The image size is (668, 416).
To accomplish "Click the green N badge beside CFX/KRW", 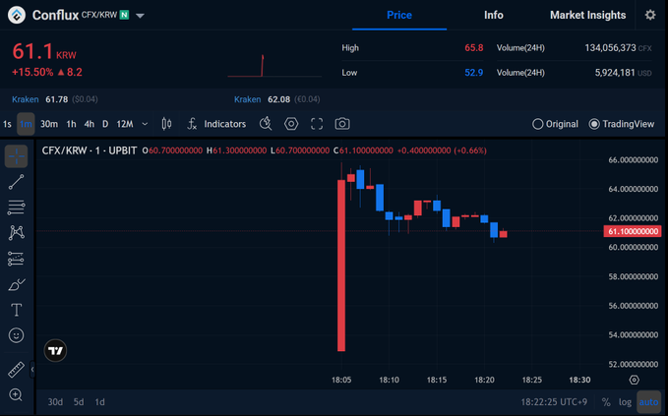I will (x=124, y=15).
